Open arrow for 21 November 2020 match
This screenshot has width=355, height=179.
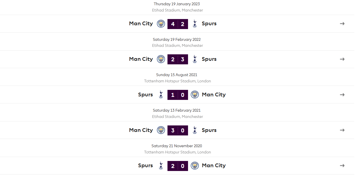point(342,165)
